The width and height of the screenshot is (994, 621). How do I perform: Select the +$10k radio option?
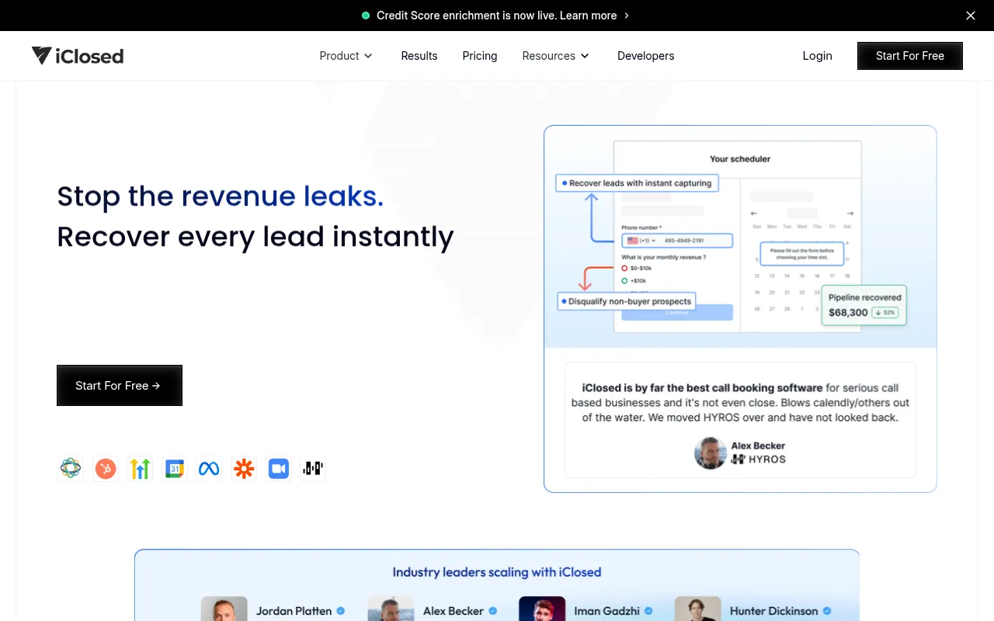tap(624, 281)
